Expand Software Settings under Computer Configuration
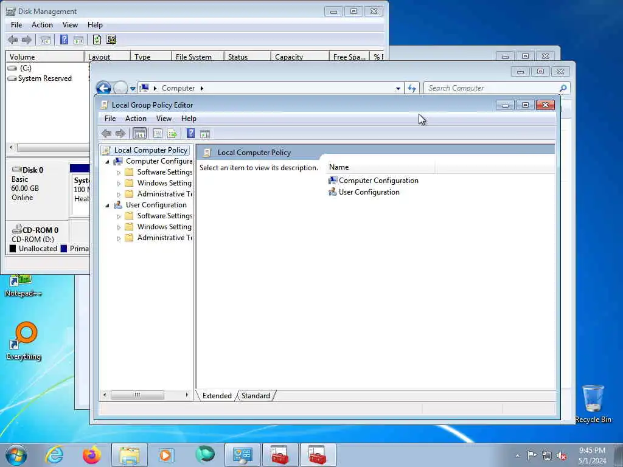Viewport: 623px width, 467px height. [x=119, y=173]
